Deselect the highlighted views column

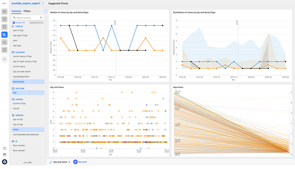pyautogui.click(x=28, y=130)
